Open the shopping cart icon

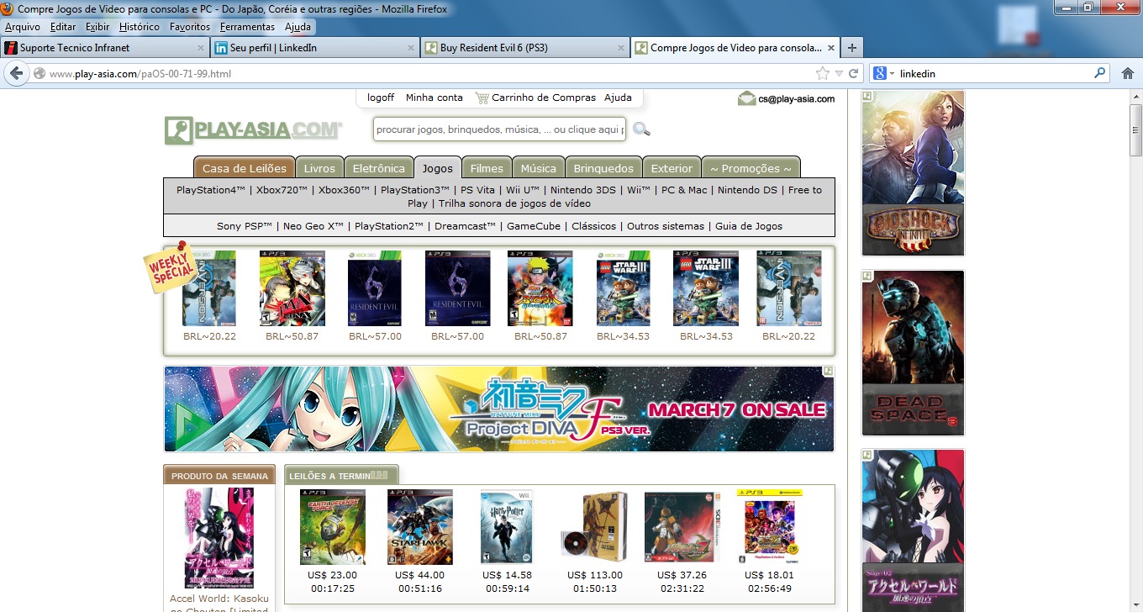tap(482, 98)
